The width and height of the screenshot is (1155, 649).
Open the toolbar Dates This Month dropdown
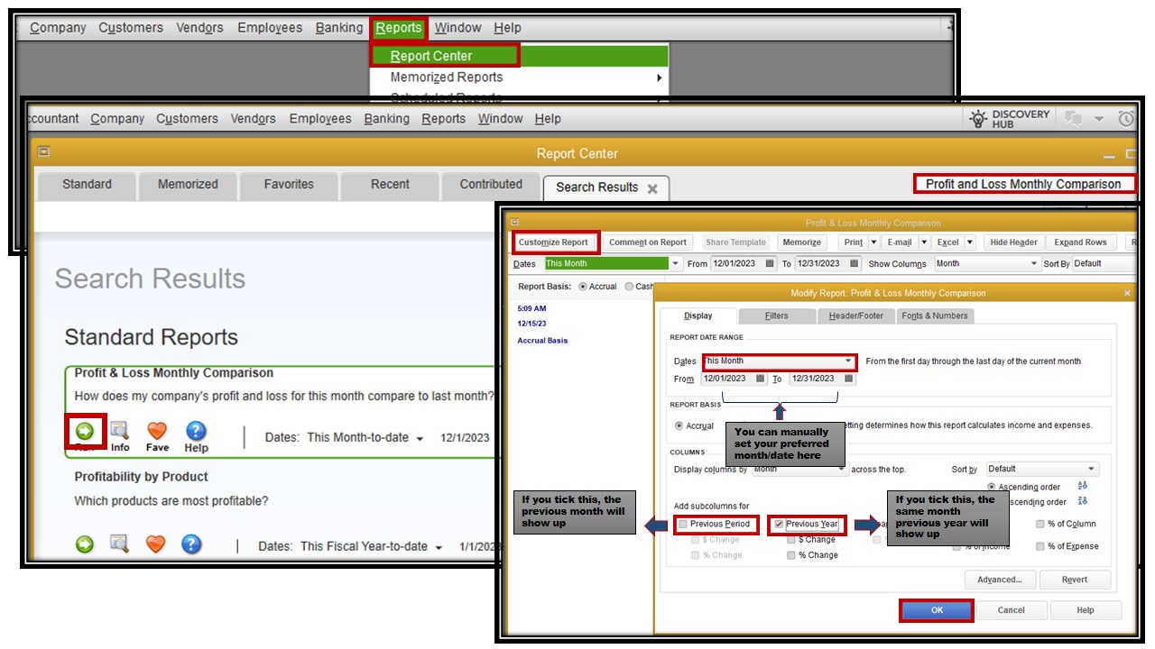click(x=675, y=264)
